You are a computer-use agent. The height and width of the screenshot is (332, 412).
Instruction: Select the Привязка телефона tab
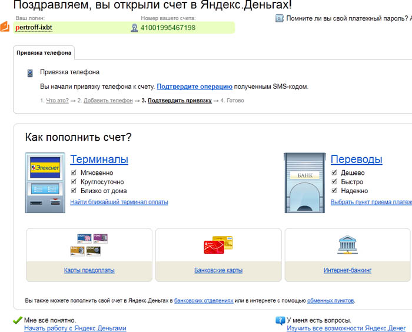(x=44, y=53)
